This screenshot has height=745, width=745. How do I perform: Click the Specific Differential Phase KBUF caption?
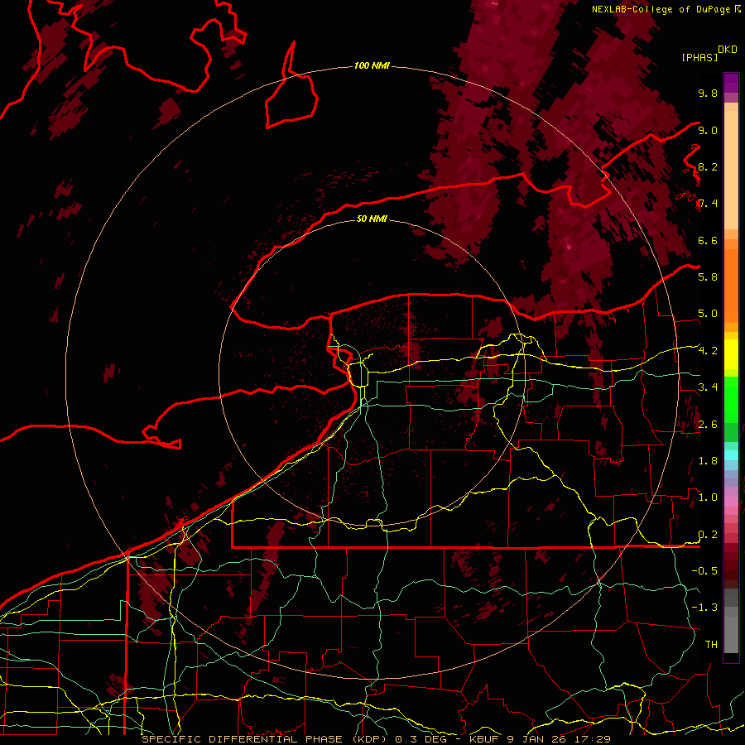[x=376, y=739]
